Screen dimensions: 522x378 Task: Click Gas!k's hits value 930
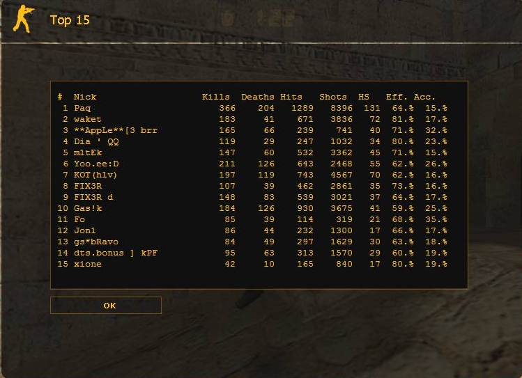coord(305,208)
